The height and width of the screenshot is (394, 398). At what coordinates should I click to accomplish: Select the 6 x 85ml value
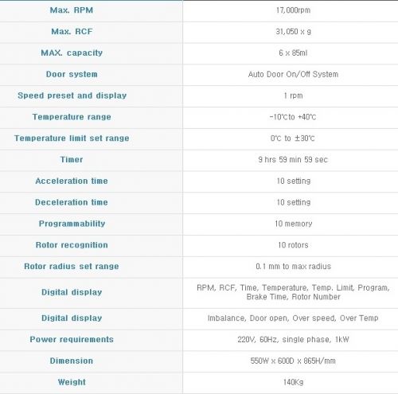click(x=293, y=53)
